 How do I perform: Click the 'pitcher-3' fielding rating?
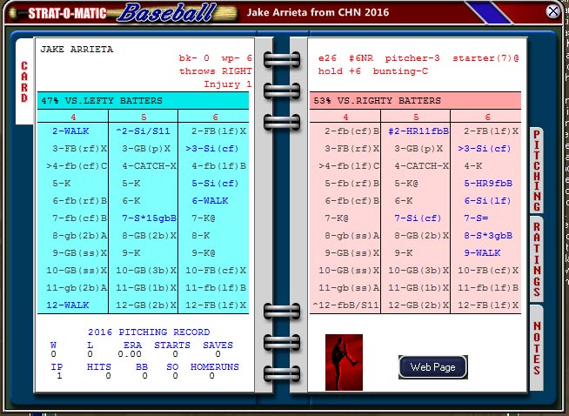412,58
